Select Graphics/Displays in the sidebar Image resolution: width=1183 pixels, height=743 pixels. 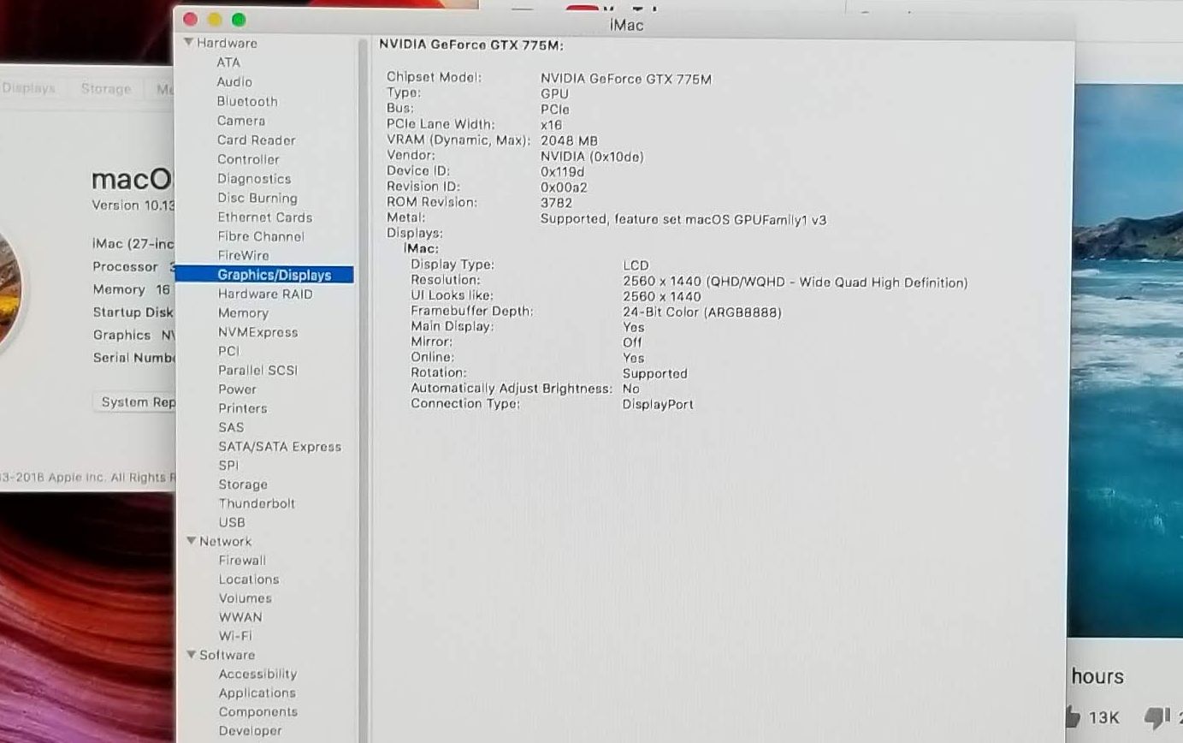[x=273, y=275]
